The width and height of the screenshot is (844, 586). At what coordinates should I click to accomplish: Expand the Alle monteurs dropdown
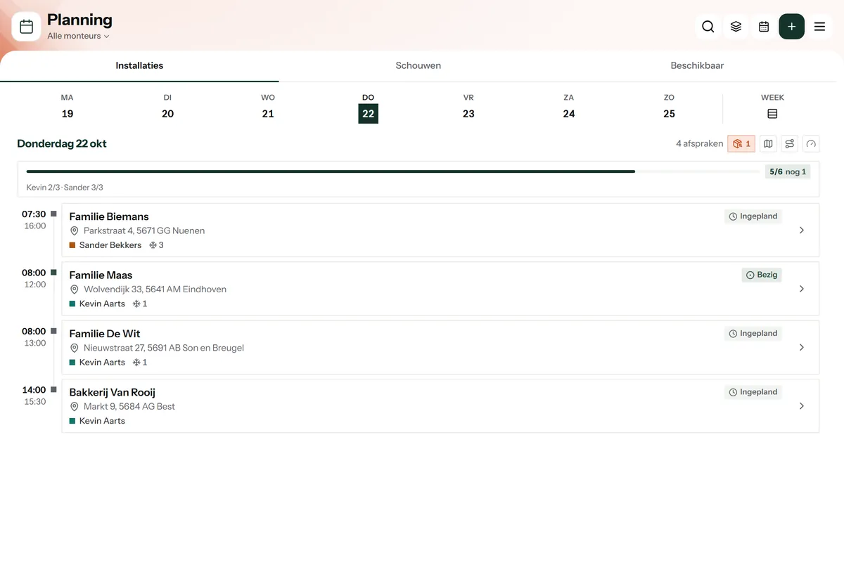coord(79,36)
